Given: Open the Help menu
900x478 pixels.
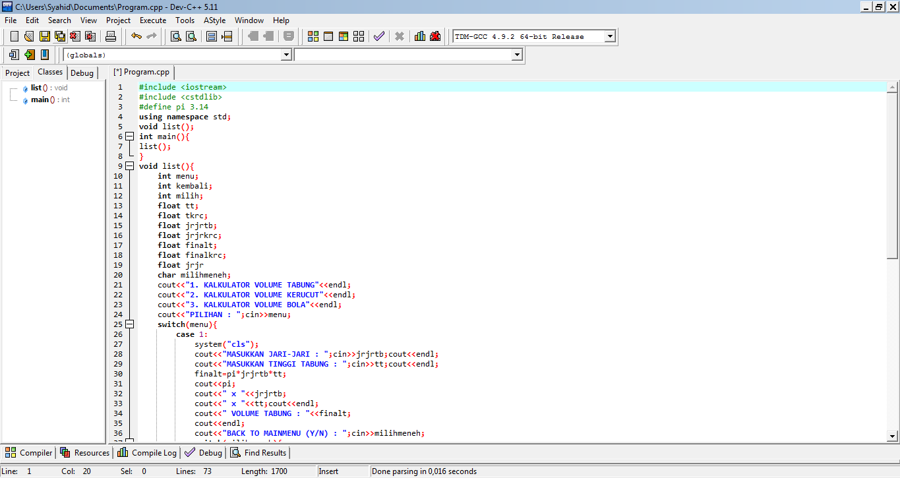Looking at the screenshot, I should coord(281,20).
